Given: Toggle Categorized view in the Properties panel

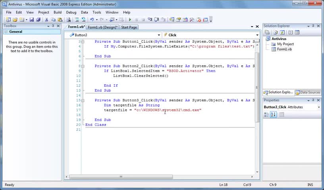Looking at the screenshot, I should (x=266, y=114).
